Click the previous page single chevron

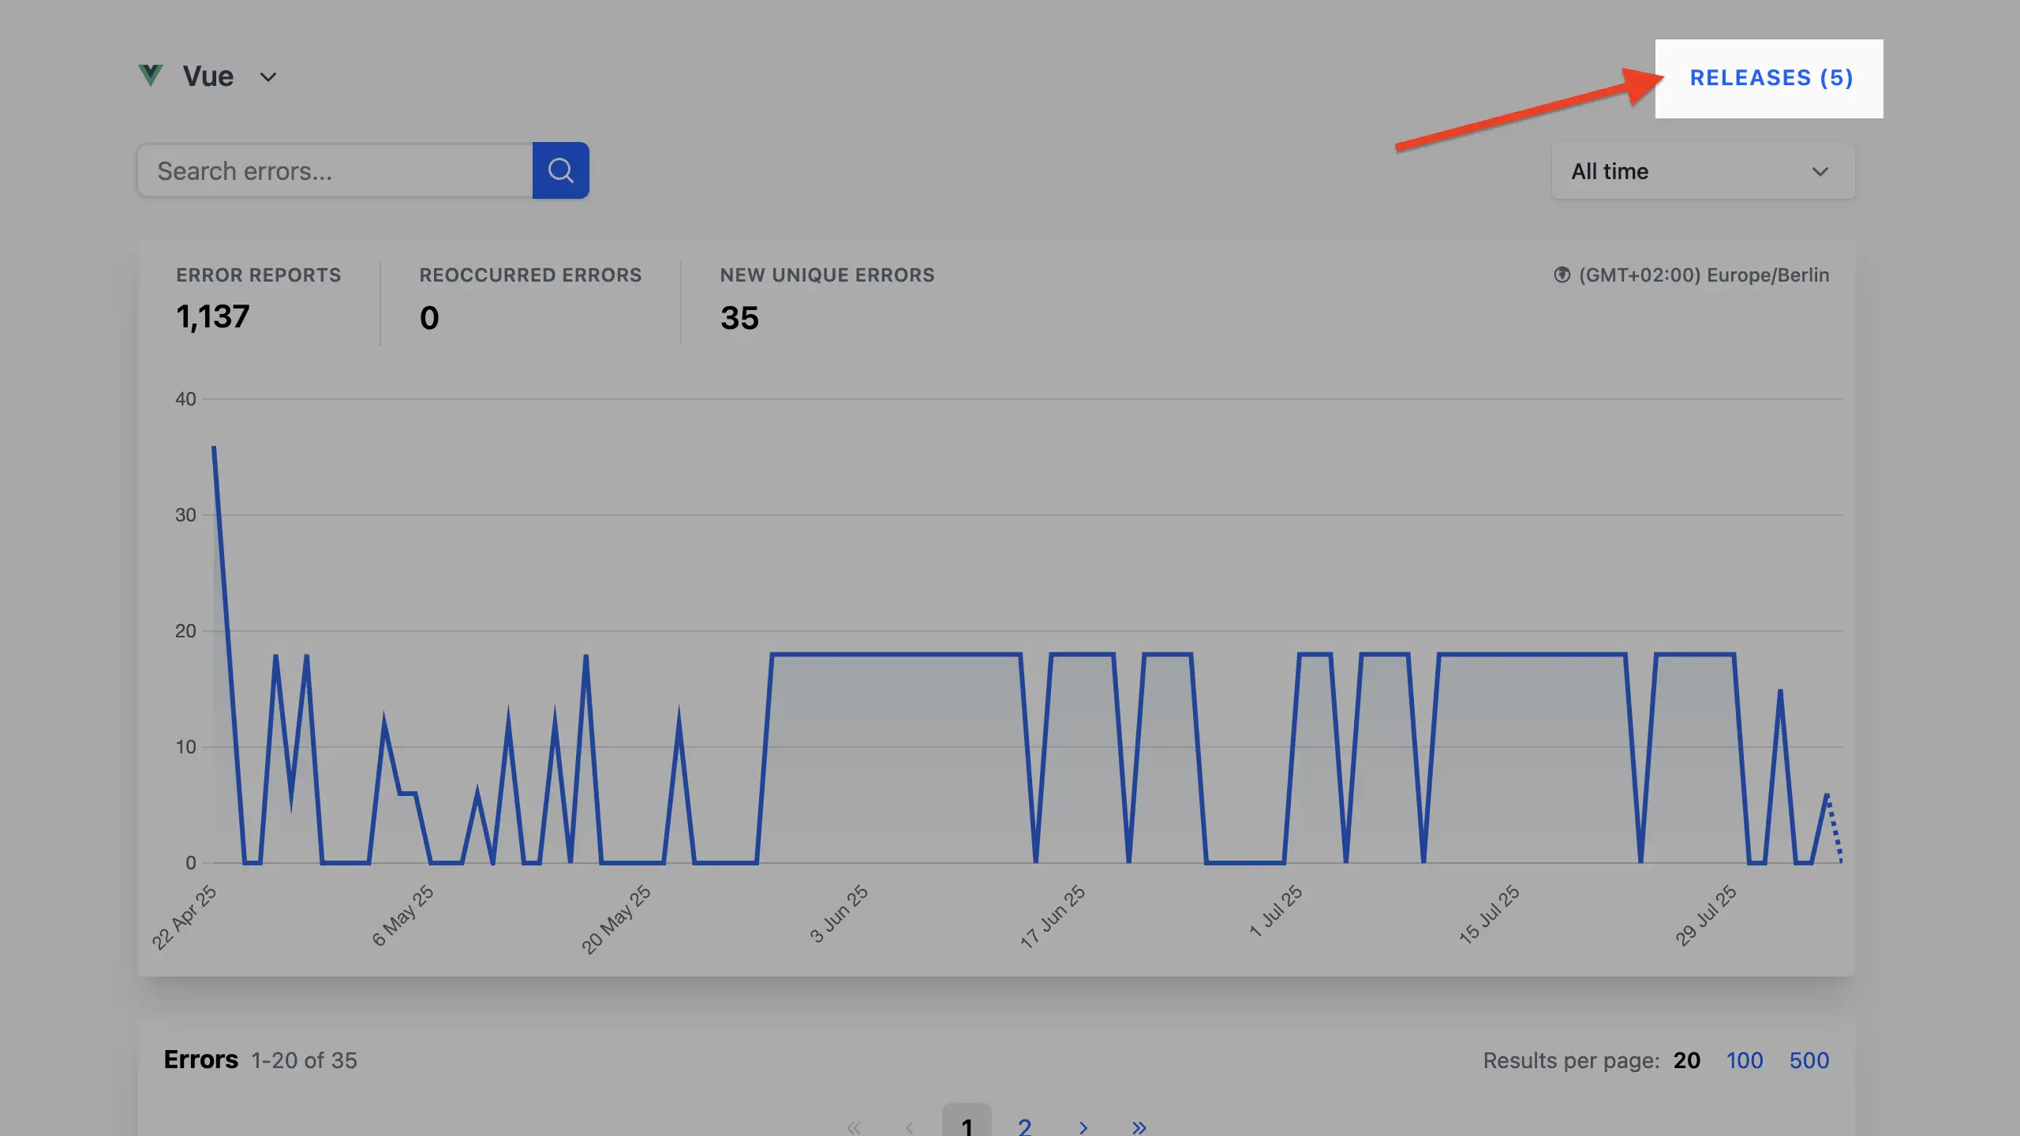(910, 1127)
